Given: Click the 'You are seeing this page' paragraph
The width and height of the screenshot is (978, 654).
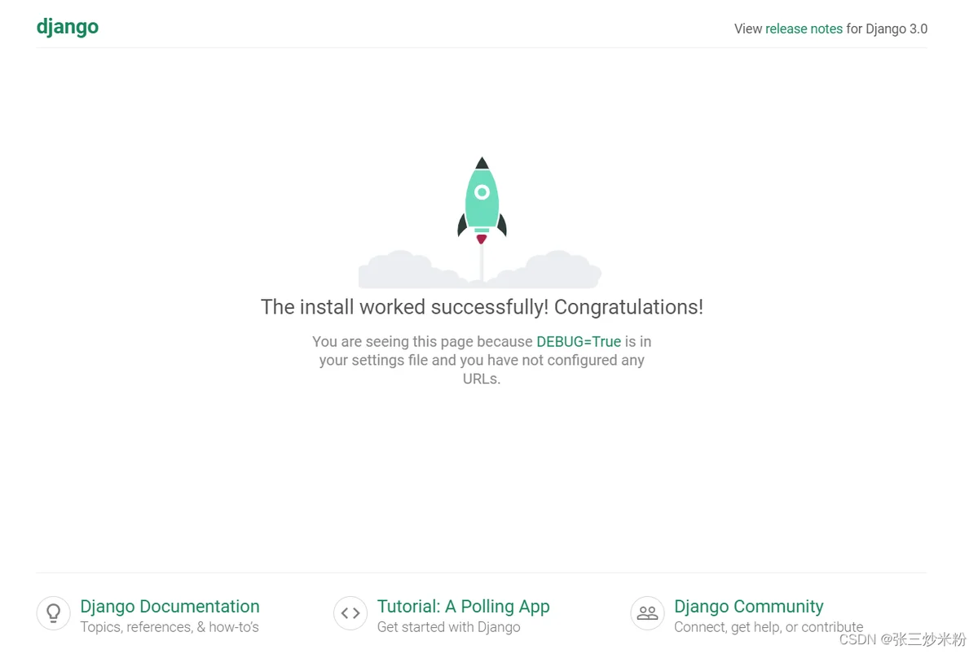Looking at the screenshot, I should 482,360.
